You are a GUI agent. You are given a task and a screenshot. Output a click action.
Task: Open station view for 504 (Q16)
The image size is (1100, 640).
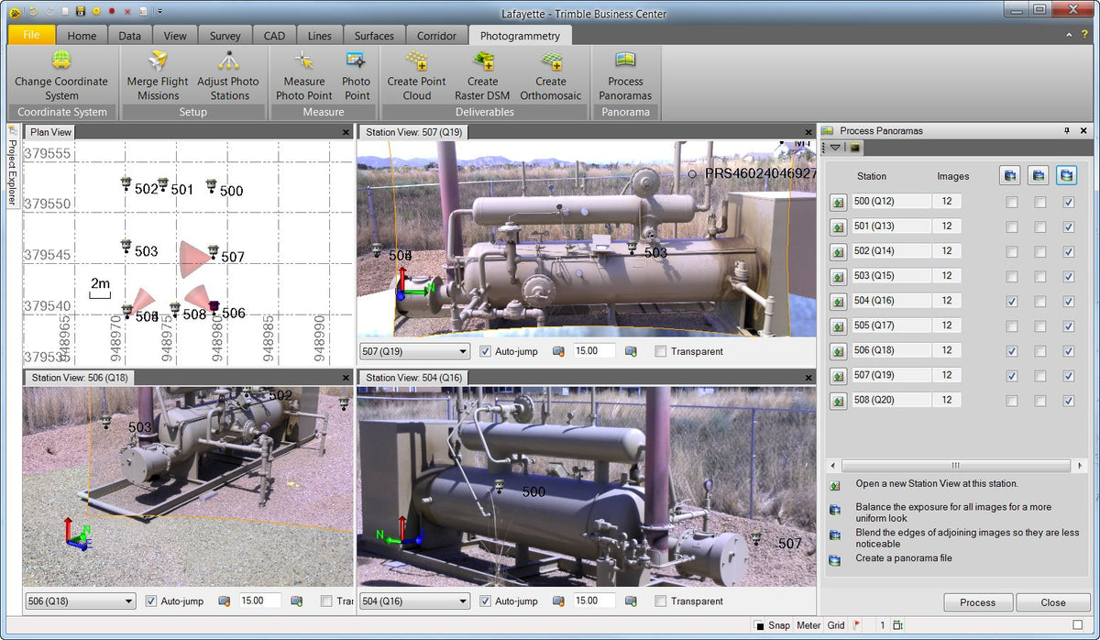[x=838, y=301]
